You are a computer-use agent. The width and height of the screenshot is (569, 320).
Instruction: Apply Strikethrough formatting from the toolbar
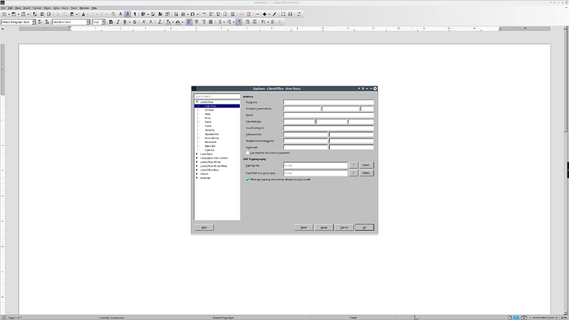pos(134,22)
